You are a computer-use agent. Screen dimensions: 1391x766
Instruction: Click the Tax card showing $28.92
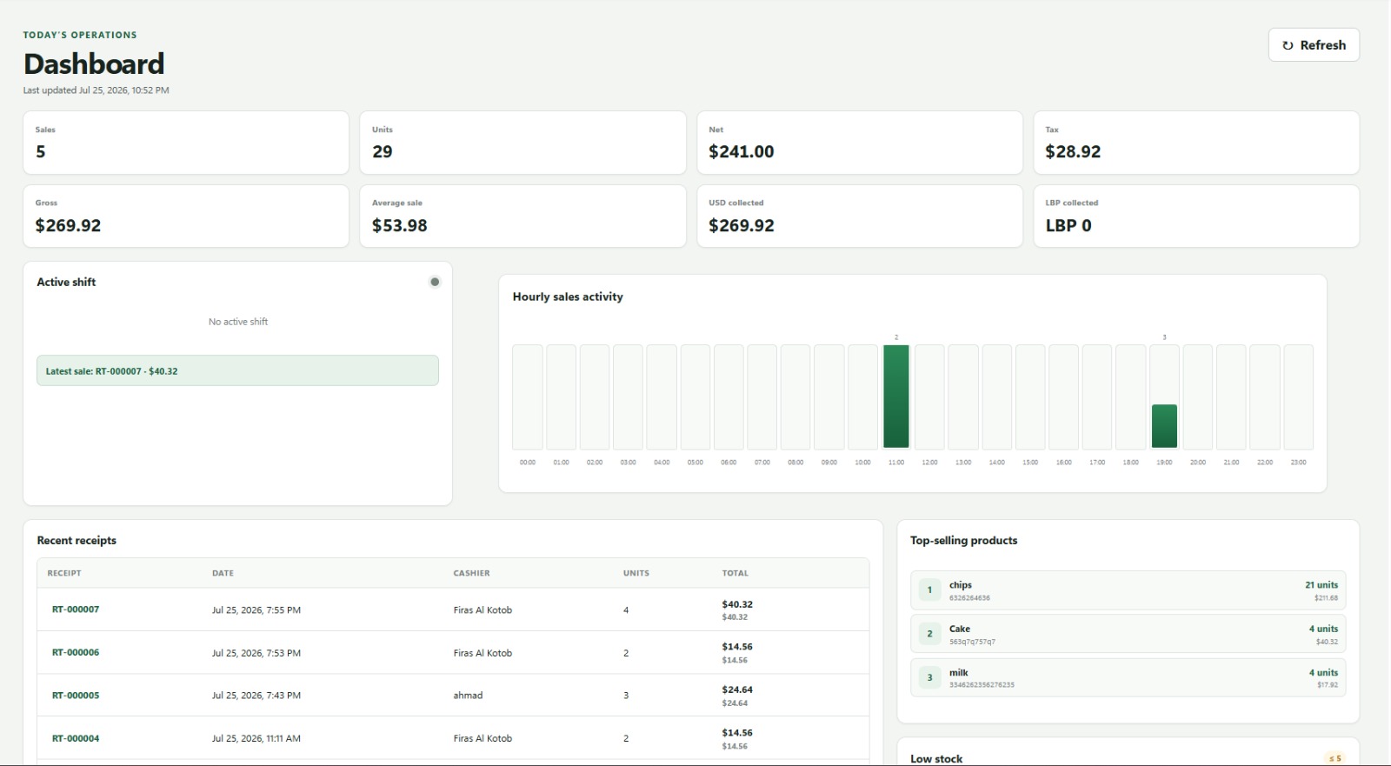pos(1196,143)
